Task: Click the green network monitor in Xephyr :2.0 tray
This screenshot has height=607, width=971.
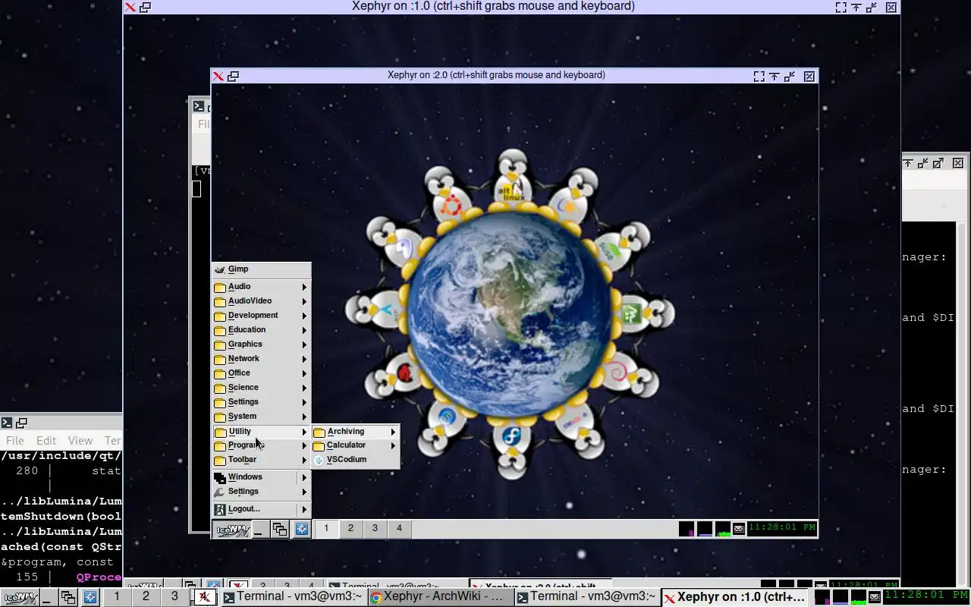Action: pyautogui.click(x=723, y=529)
